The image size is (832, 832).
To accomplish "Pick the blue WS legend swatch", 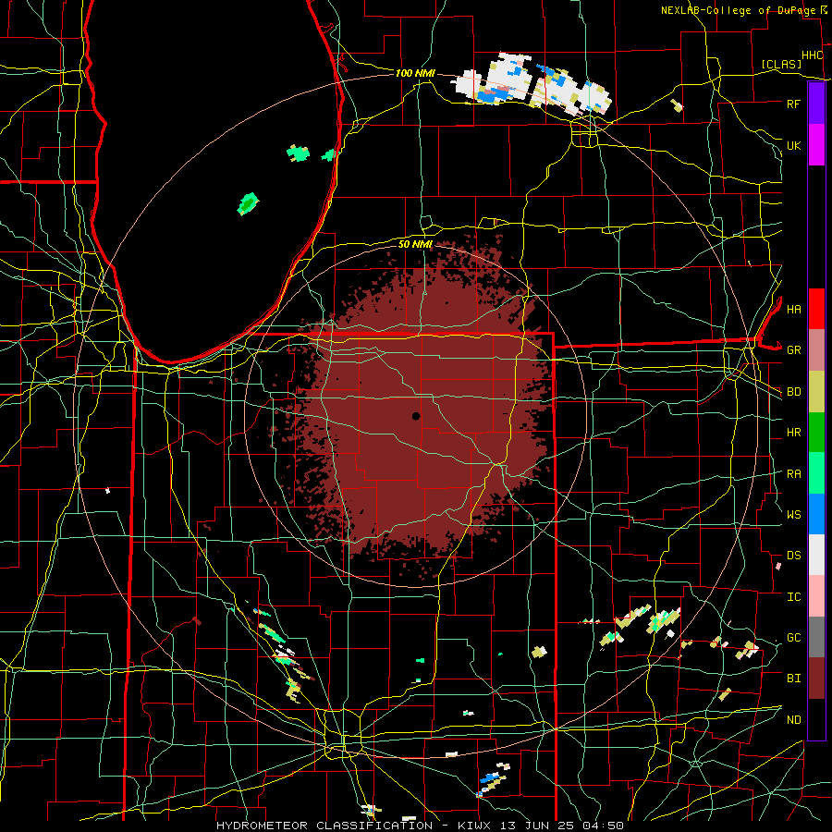I will click(816, 514).
